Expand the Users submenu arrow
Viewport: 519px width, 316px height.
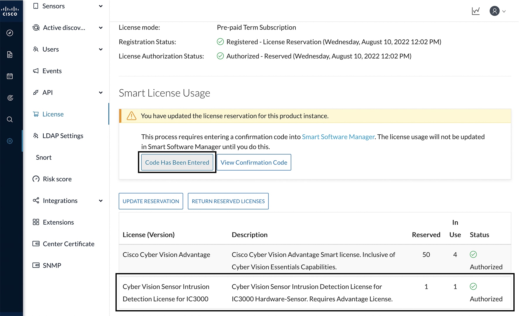100,49
